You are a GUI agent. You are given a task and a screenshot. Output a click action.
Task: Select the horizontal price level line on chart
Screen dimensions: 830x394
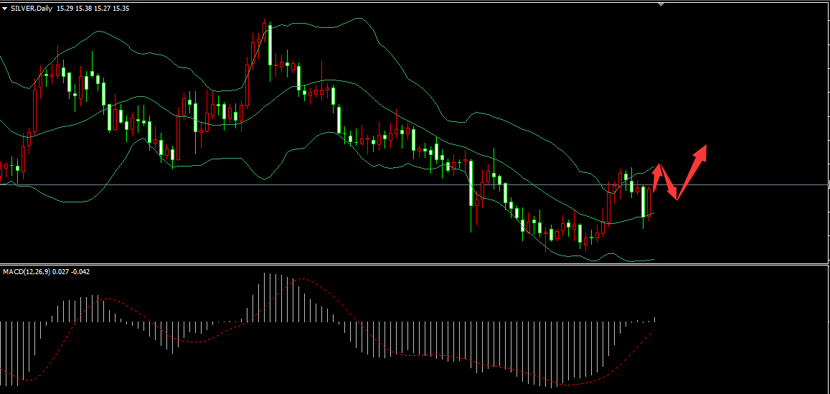pos(413,185)
